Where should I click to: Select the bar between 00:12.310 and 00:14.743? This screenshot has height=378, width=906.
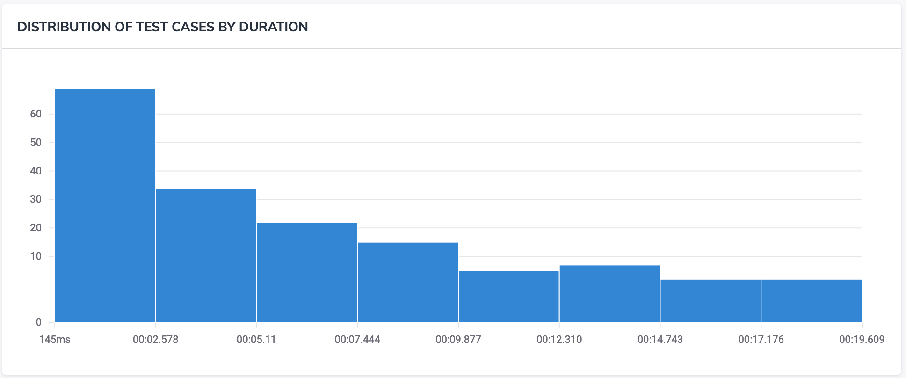pyautogui.click(x=609, y=293)
